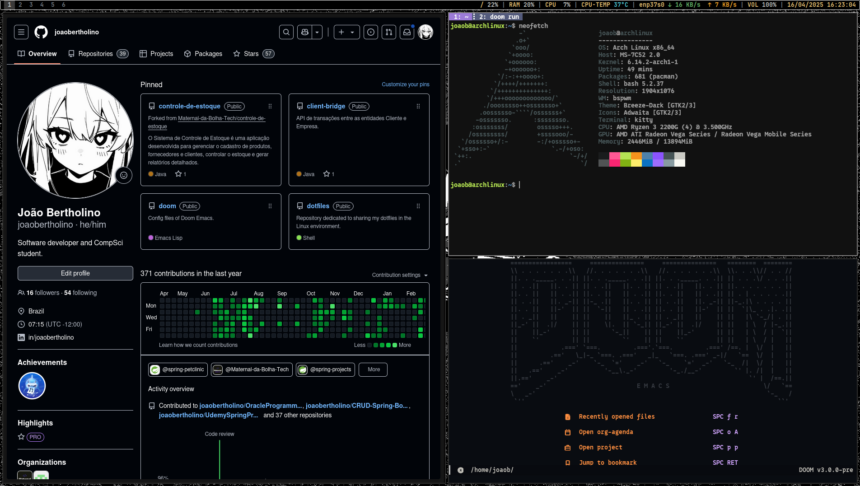The image size is (860, 486).
Task: Click Learn how we count contributions
Action: click(x=198, y=345)
